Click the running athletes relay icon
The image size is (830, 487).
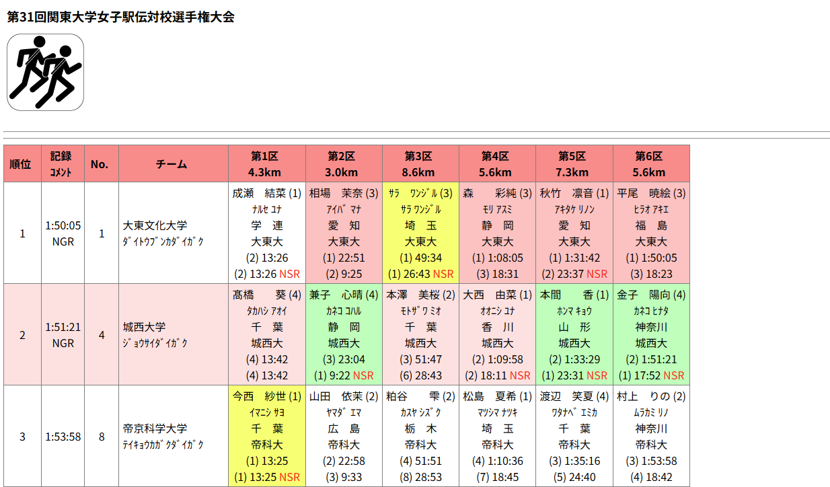pos(45,73)
